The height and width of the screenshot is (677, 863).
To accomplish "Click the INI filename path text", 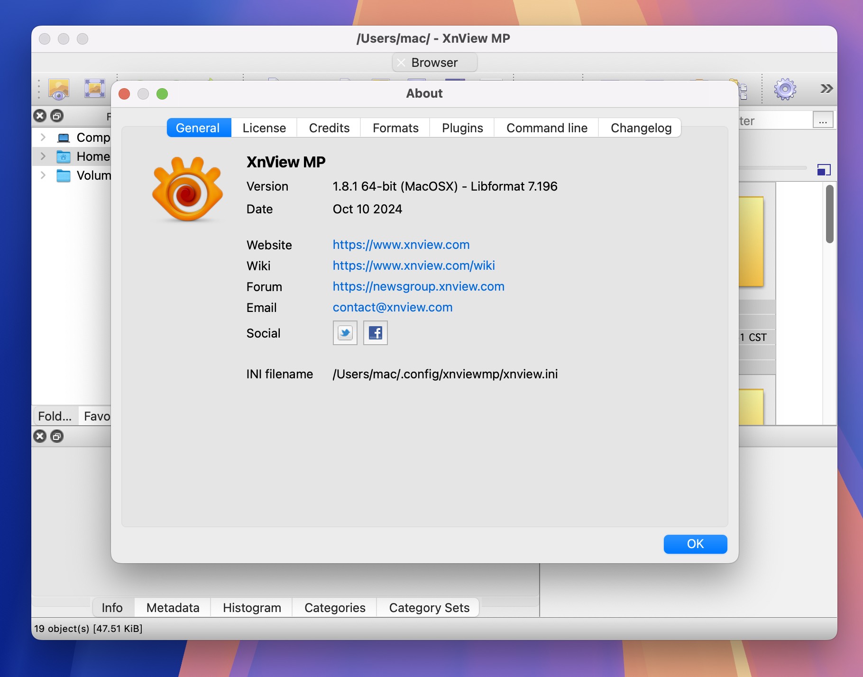I will pos(445,374).
